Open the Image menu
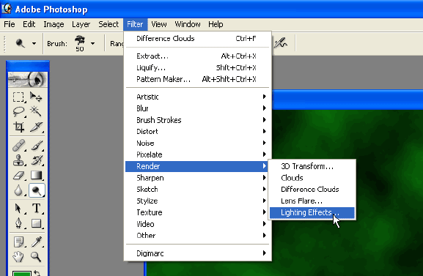Image resolution: width=423 pixels, height=276 pixels. coord(54,24)
